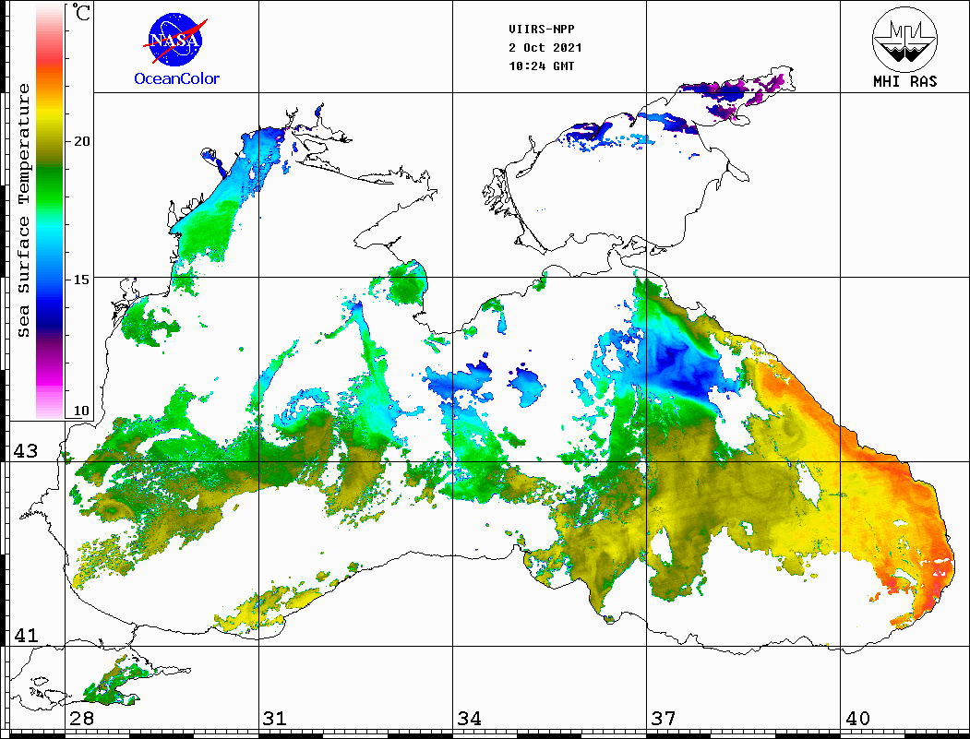Click the longitude label 37
970x739 pixels.
click(x=663, y=718)
